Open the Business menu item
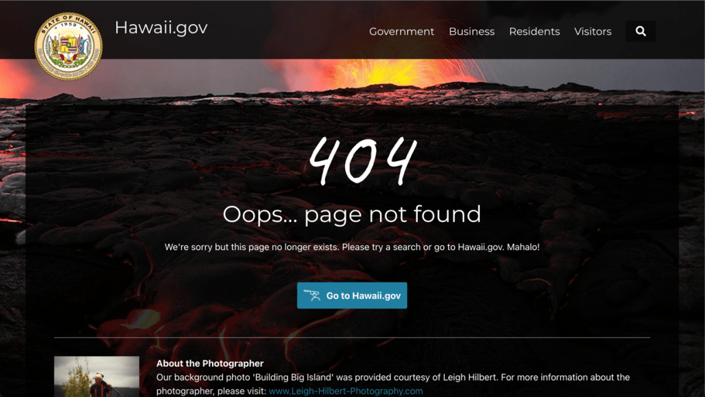Image resolution: width=705 pixels, height=397 pixels. (x=472, y=32)
